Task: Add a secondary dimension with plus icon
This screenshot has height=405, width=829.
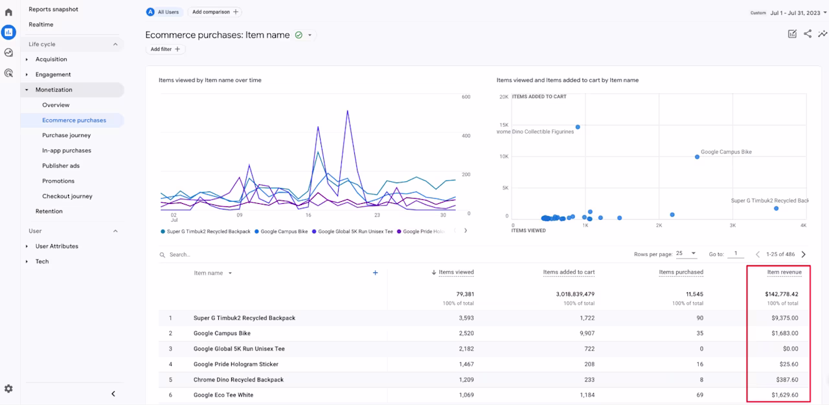Action: 375,273
